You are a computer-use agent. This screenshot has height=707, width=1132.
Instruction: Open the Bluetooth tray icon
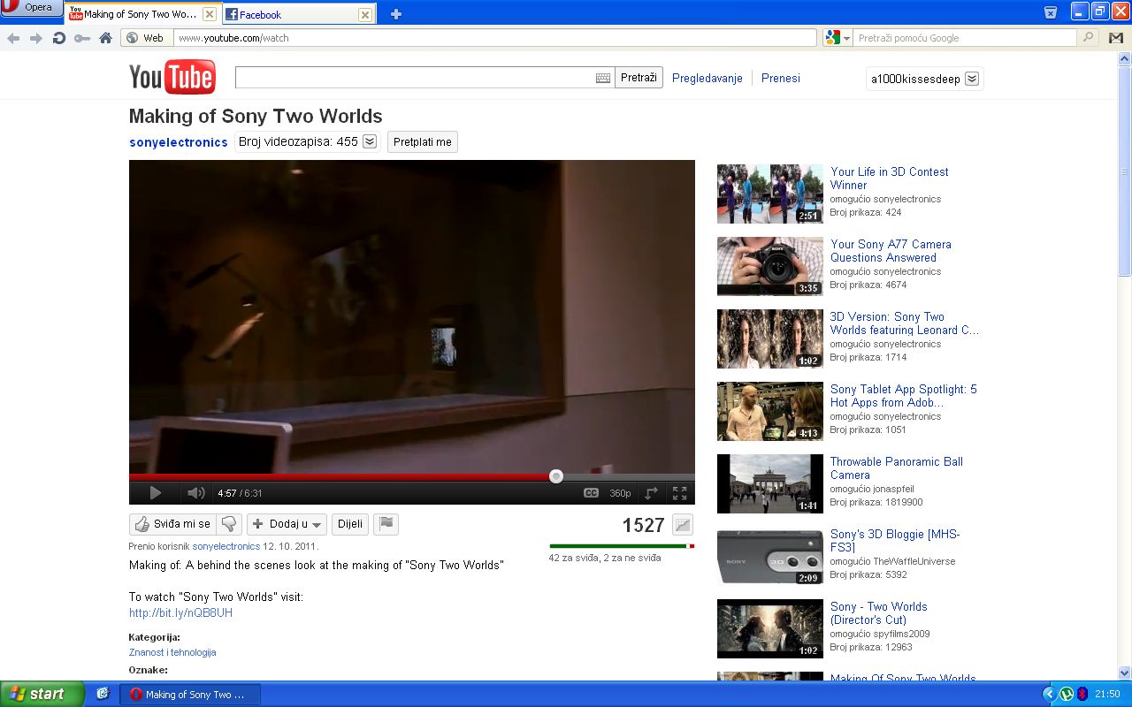click(1082, 695)
